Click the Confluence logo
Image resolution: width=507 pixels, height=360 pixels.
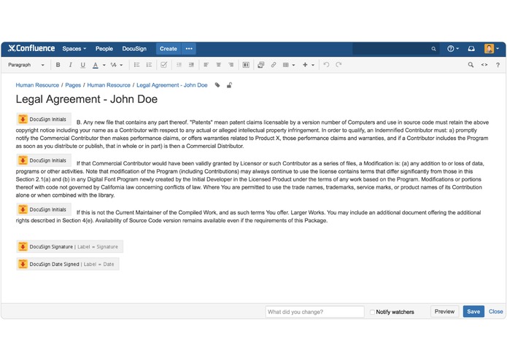click(31, 48)
